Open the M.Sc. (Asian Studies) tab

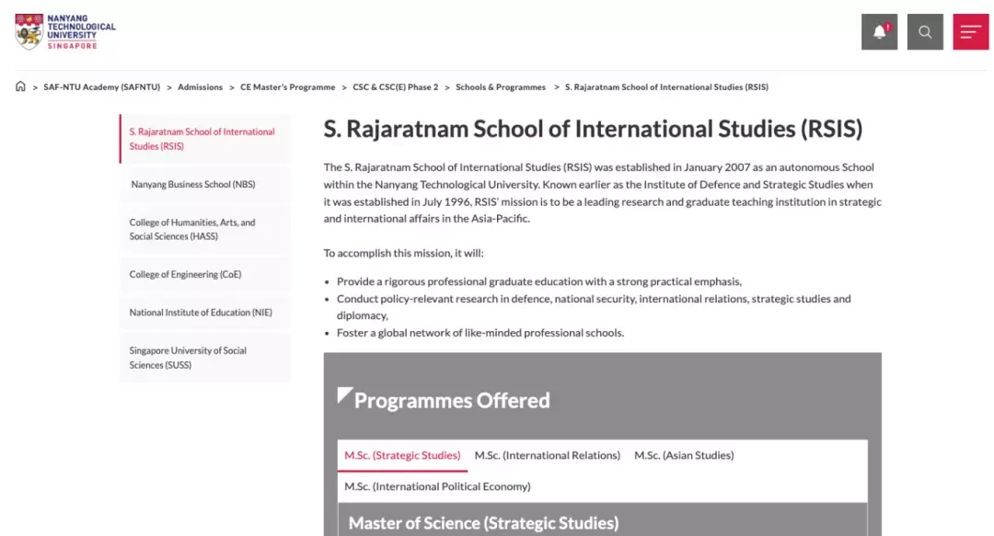click(684, 455)
